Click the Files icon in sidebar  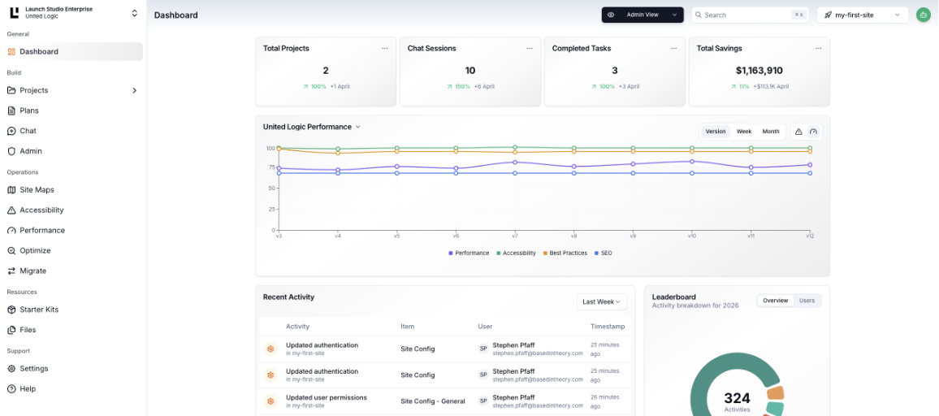click(11, 330)
